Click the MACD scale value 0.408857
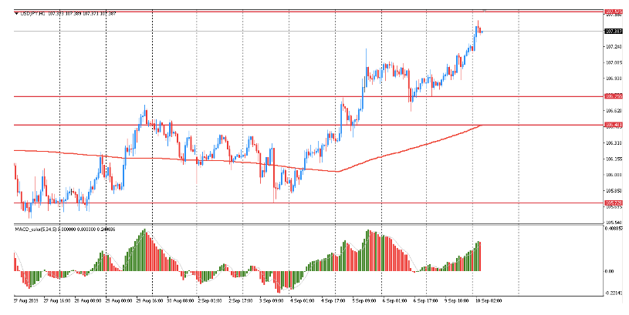 [x=614, y=229]
